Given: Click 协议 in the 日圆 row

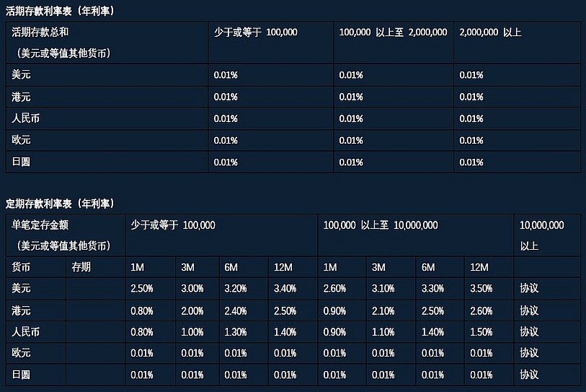Looking at the screenshot, I should [x=529, y=375].
